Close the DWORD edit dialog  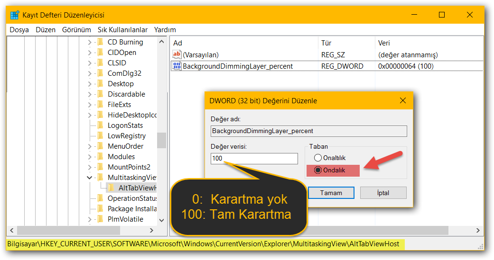coord(402,100)
